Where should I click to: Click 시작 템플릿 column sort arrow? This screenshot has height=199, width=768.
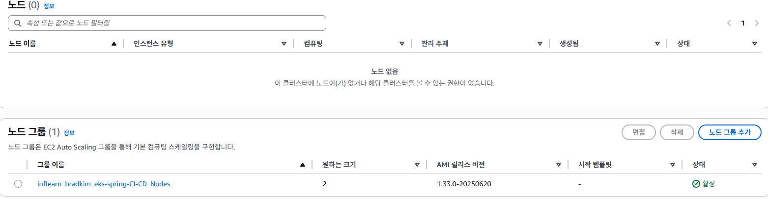(673, 165)
